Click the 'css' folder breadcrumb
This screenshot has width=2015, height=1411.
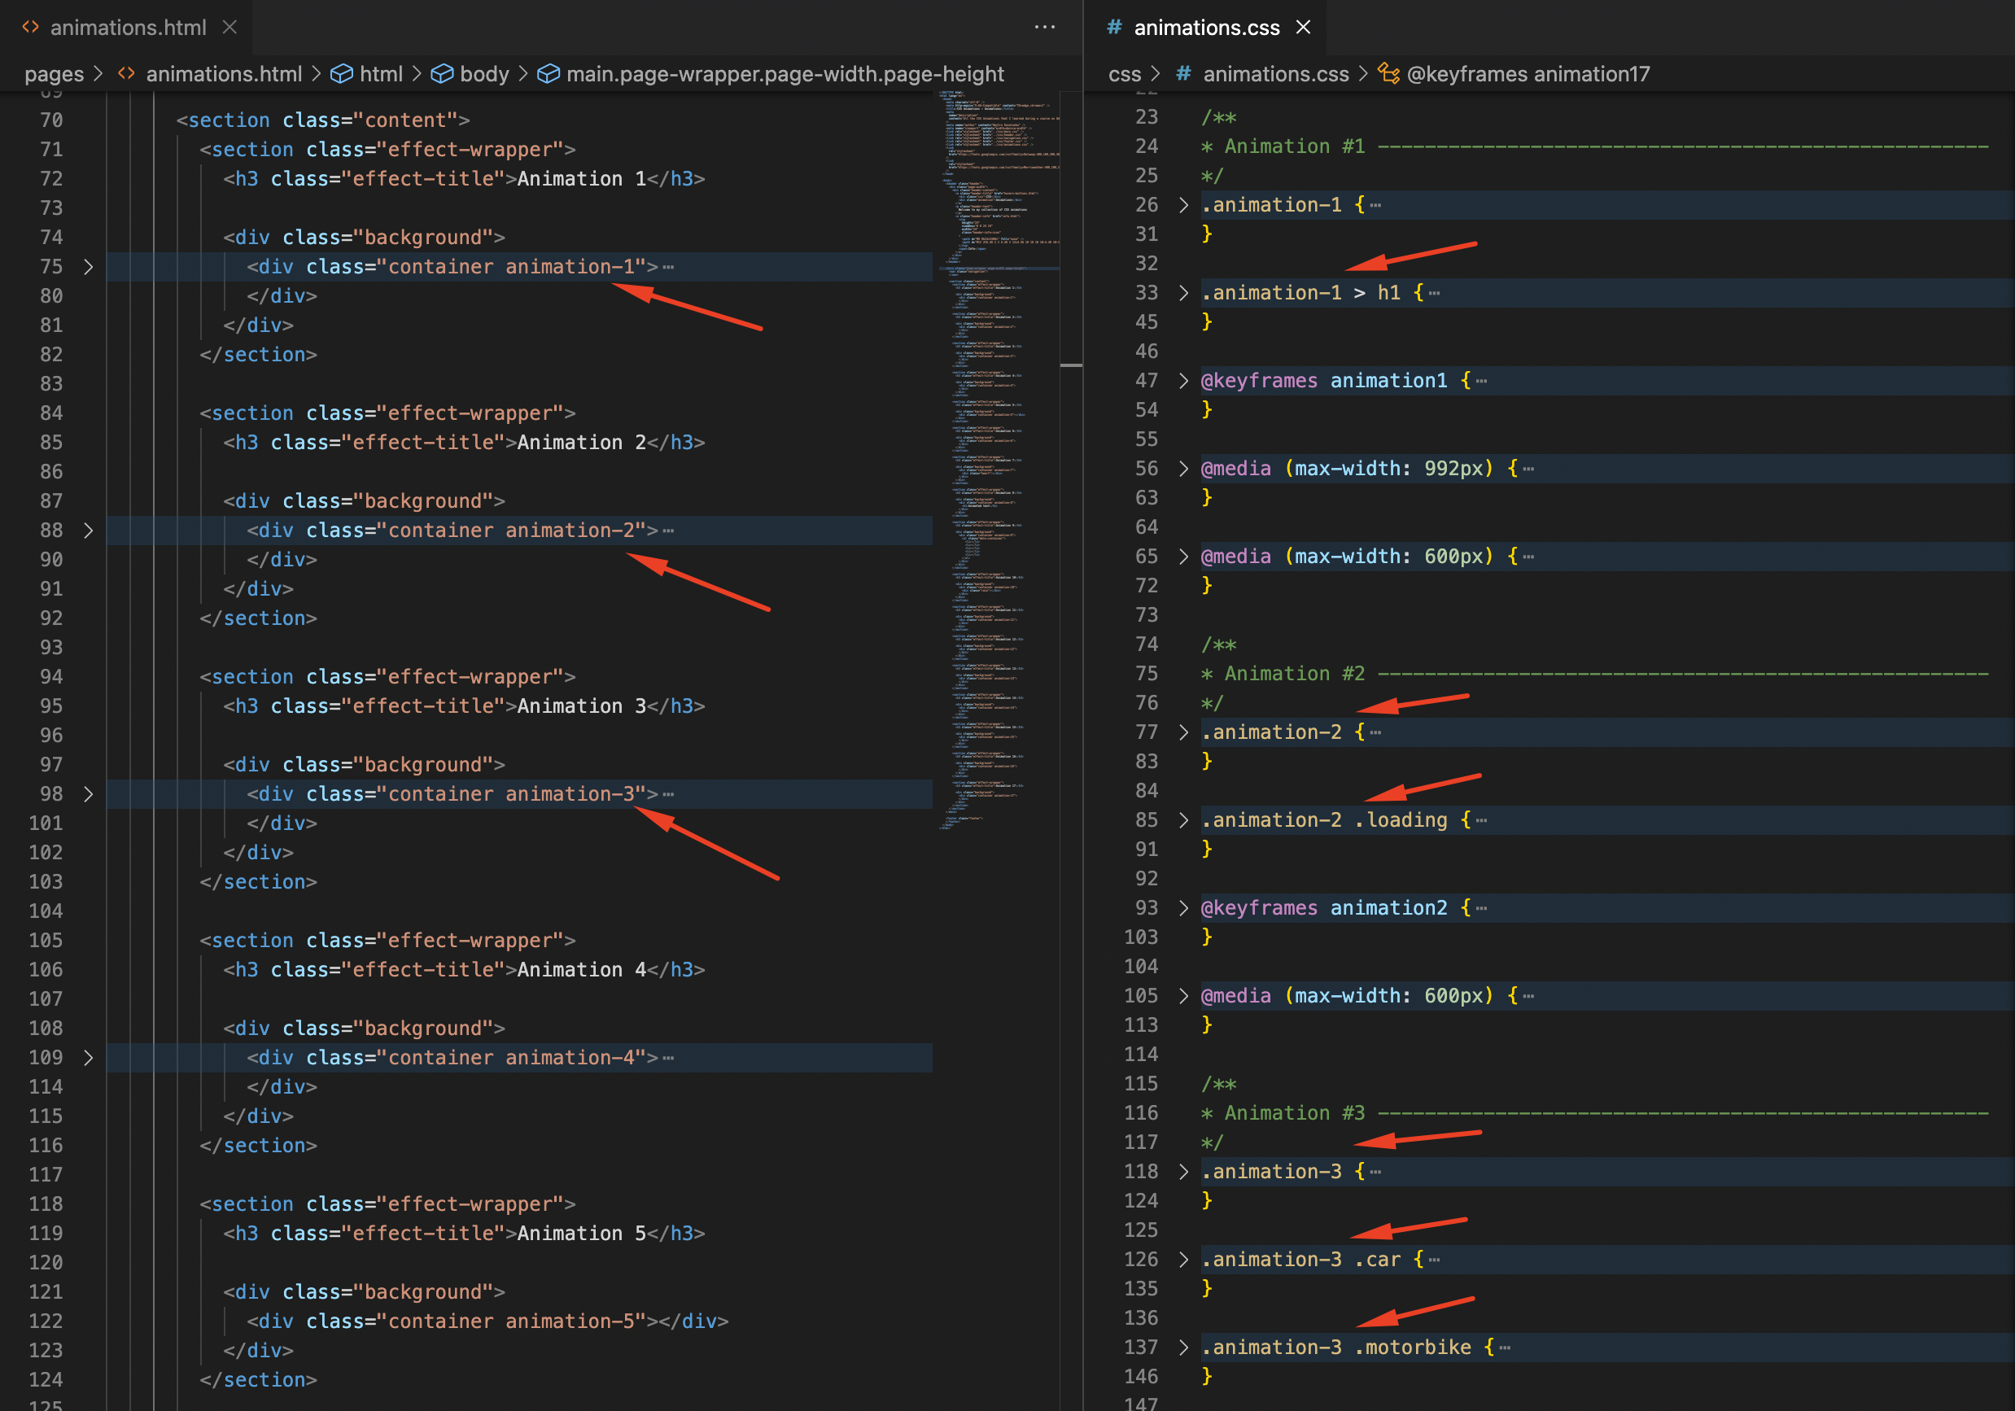click(x=1124, y=74)
